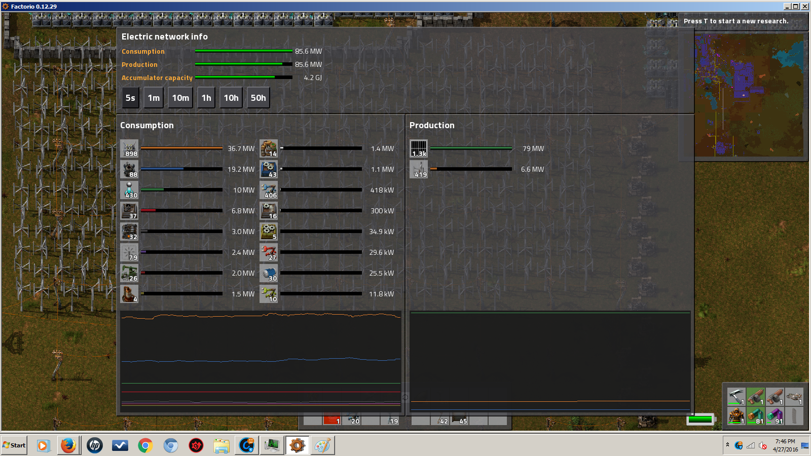Select the 1m time range button
This screenshot has height=456, width=811.
pos(154,98)
